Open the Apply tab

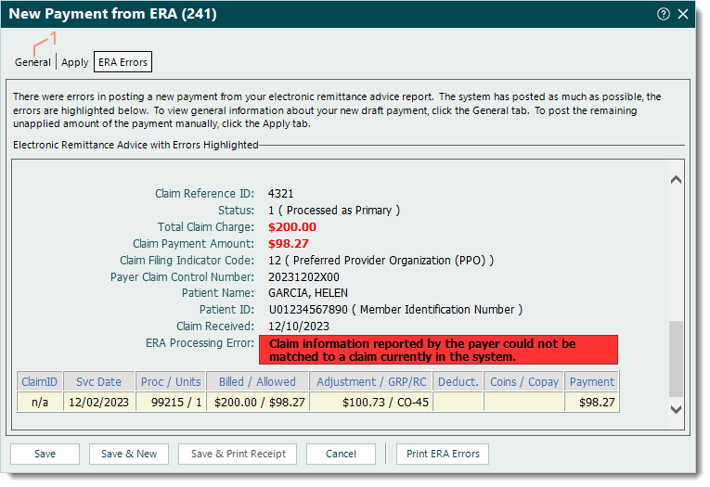(75, 62)
